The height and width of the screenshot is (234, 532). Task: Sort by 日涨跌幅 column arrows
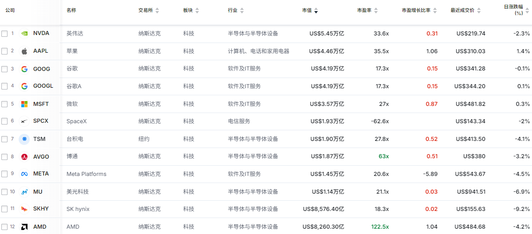click(527, 11)
